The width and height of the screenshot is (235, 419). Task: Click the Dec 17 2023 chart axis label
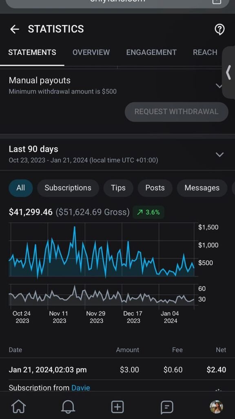click(133, 317)
